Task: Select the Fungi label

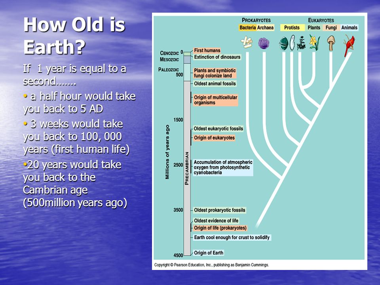Action: (331, 28)
